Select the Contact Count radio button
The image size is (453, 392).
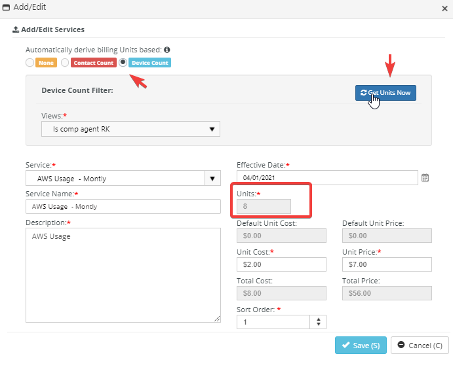[65, 63]
